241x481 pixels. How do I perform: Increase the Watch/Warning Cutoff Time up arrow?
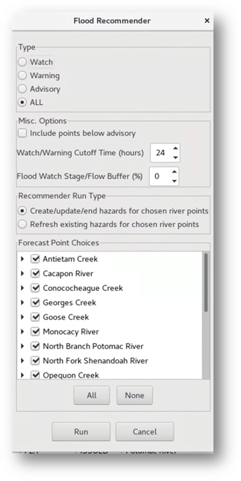tap(175, 148)
